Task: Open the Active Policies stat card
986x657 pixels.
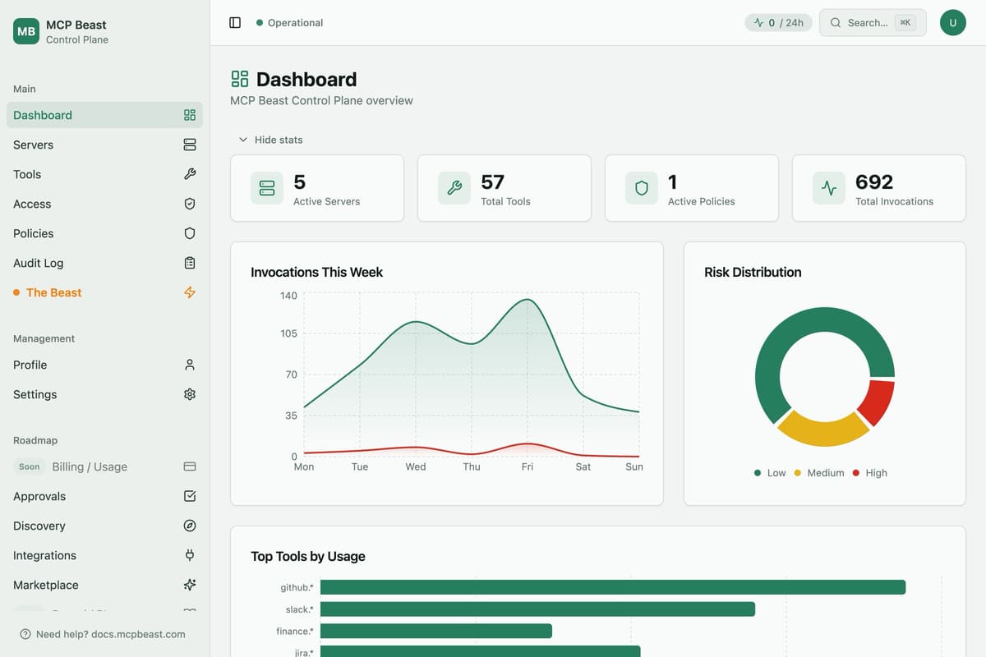Action: [692, 188]
